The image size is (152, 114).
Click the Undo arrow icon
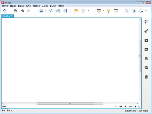tap(23, 11)
